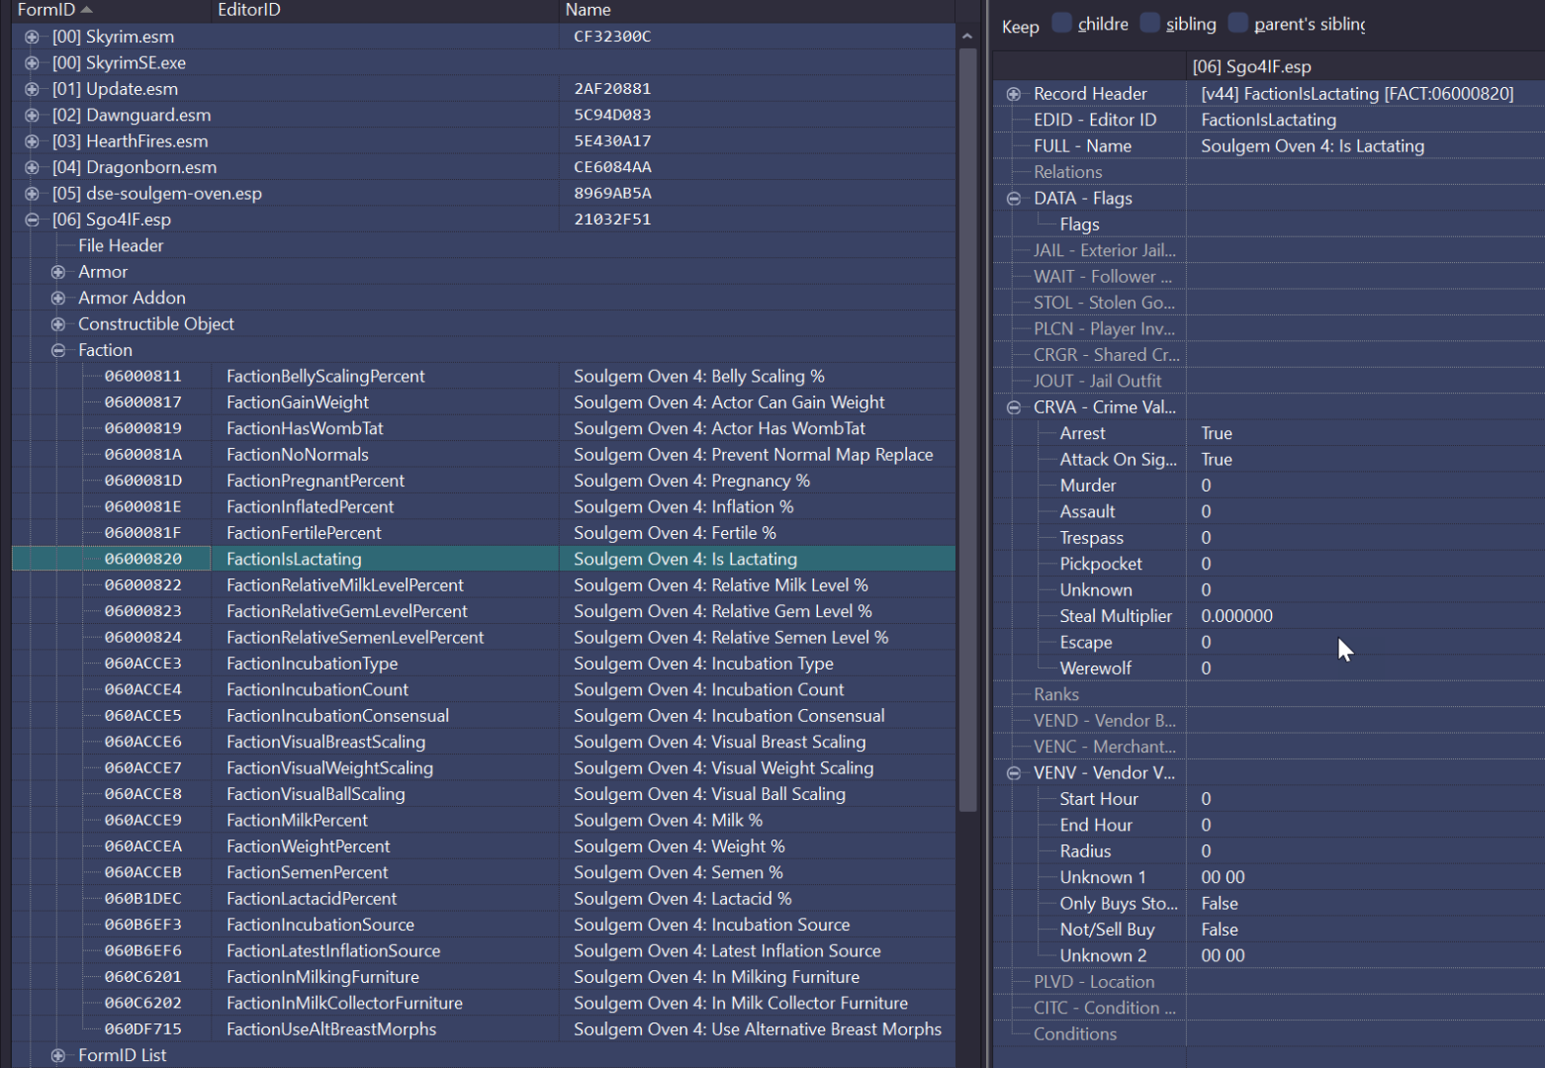Screen dimensions: 1545x1068
Task: Toggle the Keep parent's siblings checkbox
Action: point(1237,23)
